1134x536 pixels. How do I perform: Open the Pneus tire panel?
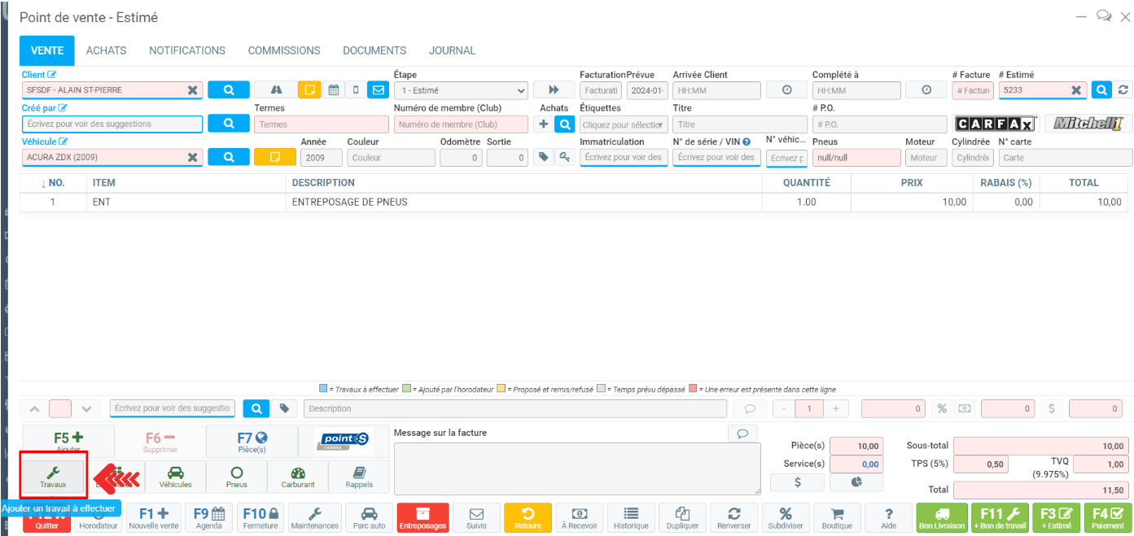[x=236, y=476]
